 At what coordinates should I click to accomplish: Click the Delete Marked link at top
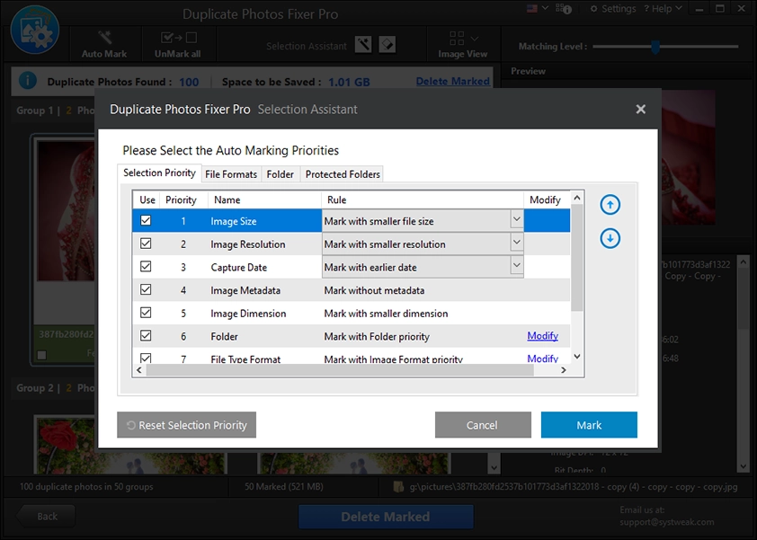pos(453,81)
